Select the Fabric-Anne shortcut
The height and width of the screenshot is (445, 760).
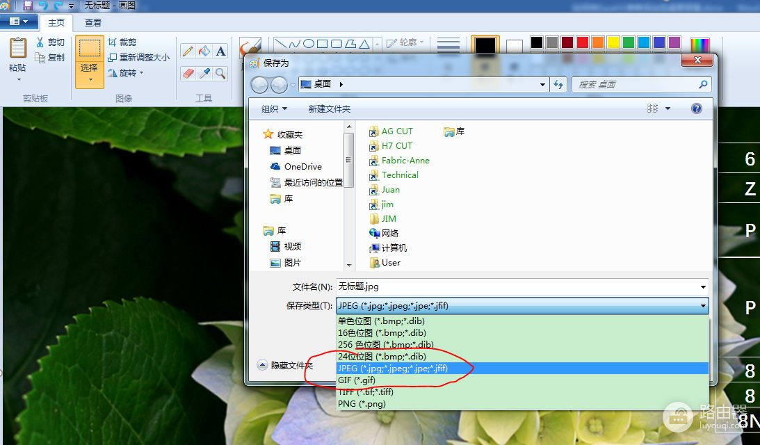point(399,161)
